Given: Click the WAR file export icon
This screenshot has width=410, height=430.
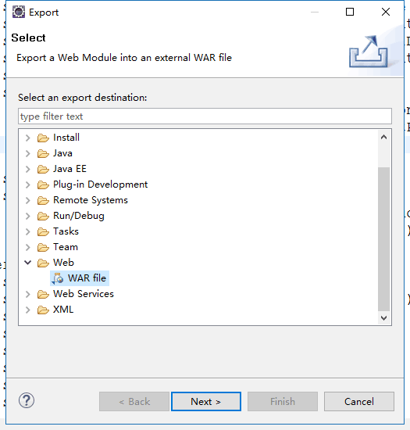Looking at the screenshot, I should pyautogui.click(x=58, y=278).
